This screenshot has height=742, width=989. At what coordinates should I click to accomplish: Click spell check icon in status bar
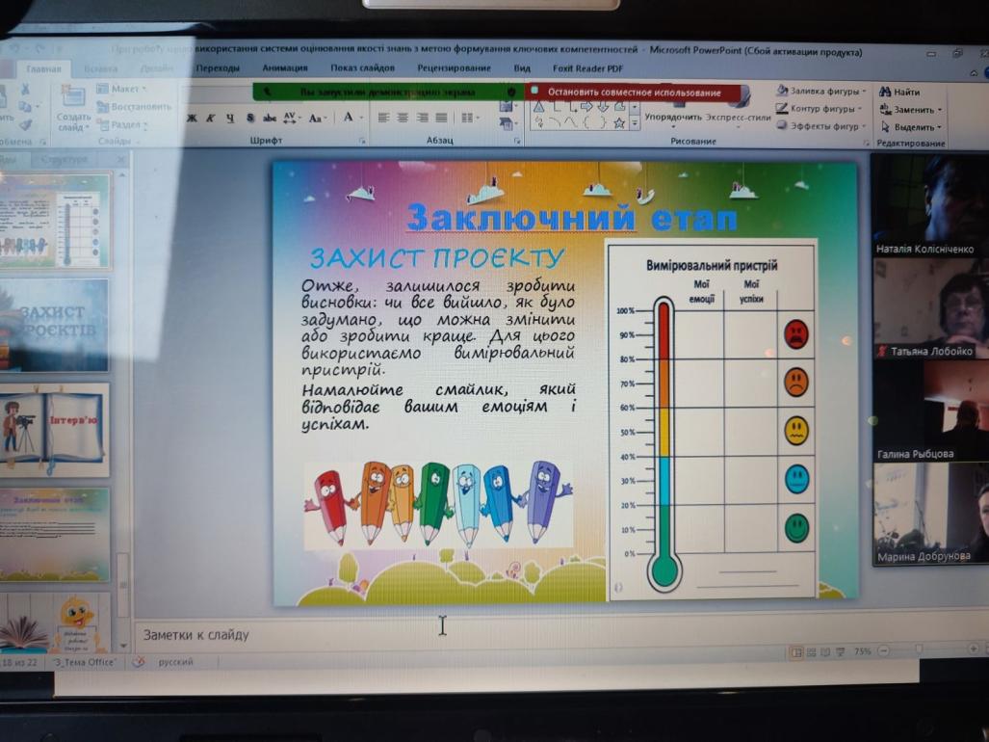click(138, 662)
